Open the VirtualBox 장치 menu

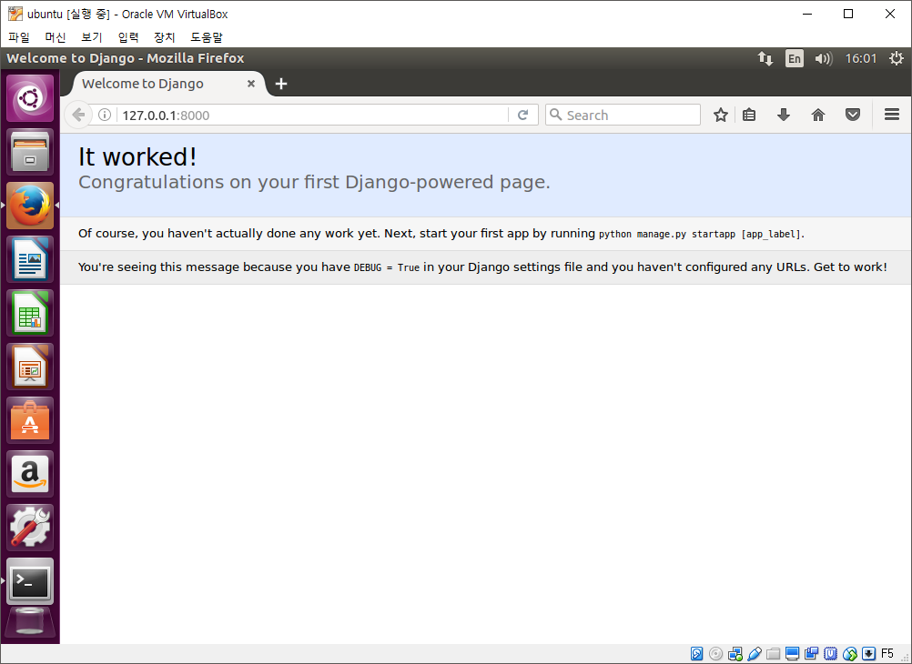point(164,37)
